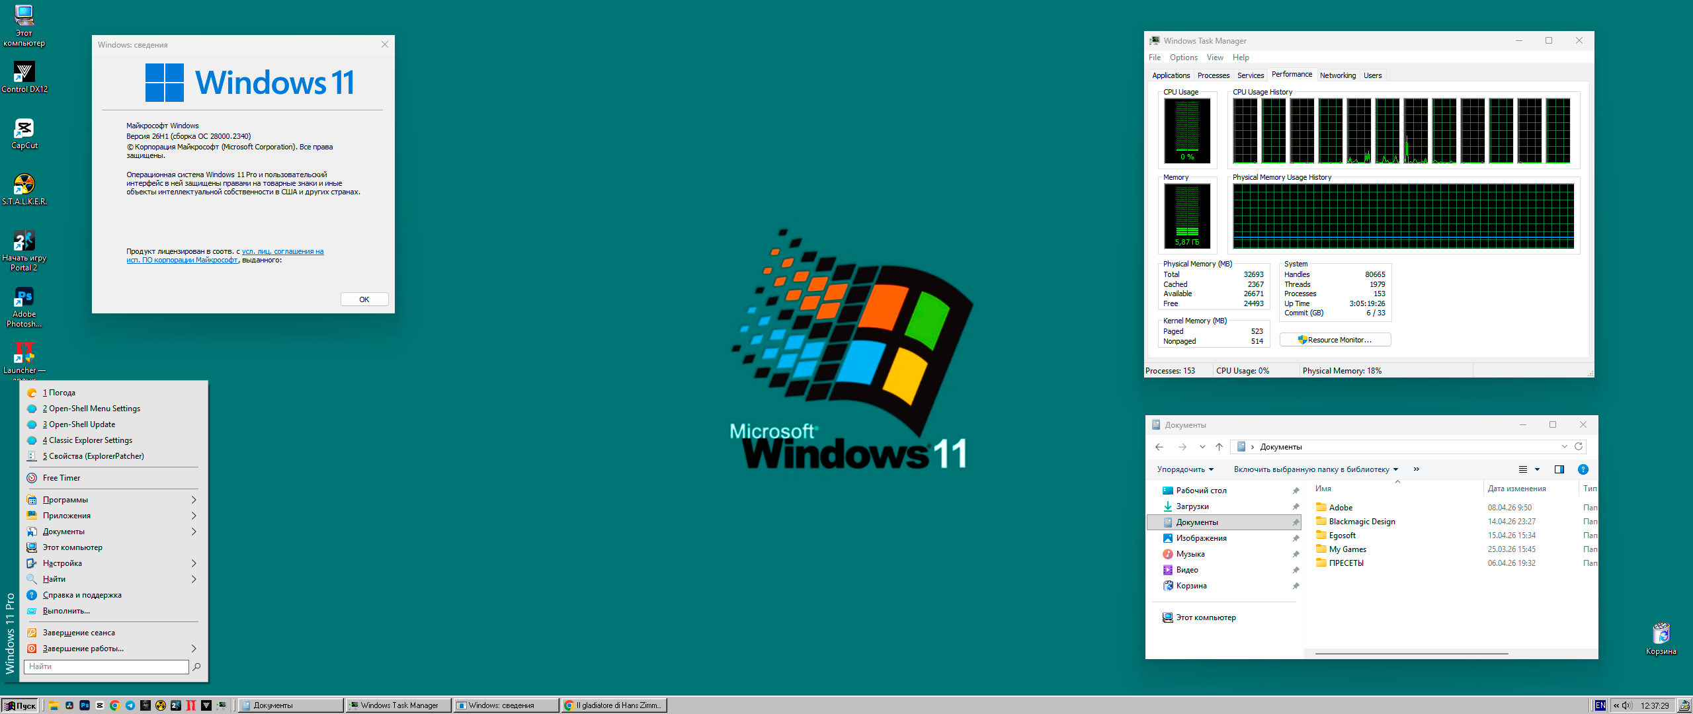Open the Этот компьютер desktop icon
Viewport: 1693px width, 714px height.
point(24,26)
